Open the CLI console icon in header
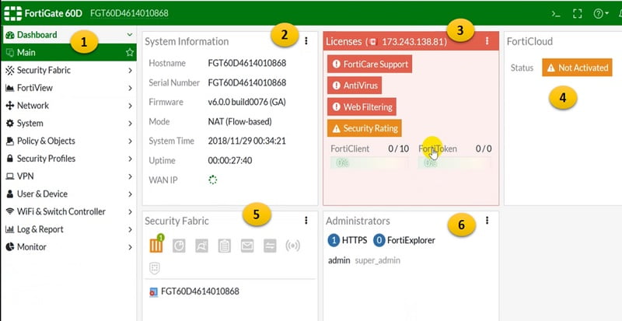Viewport: 622px width, 321px height. click(556, 13)
